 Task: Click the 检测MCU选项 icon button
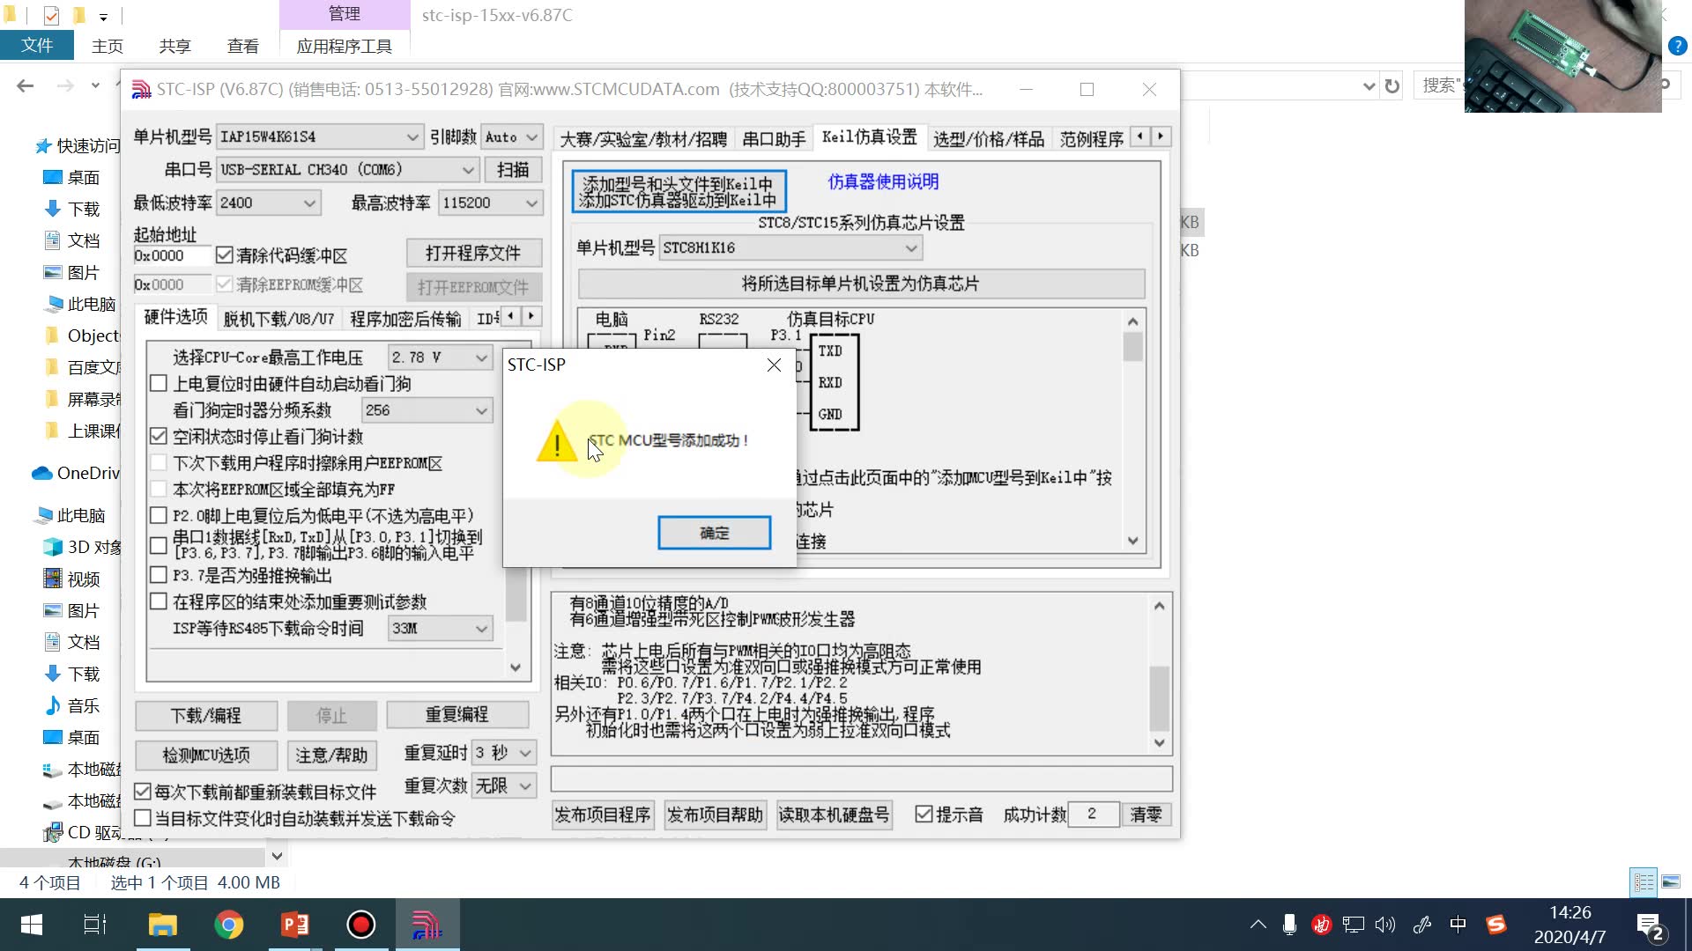coord(205,754)
